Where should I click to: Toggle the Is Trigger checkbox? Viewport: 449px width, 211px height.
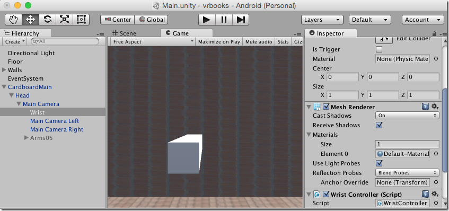pyautogui.click(x=379, y=49)
